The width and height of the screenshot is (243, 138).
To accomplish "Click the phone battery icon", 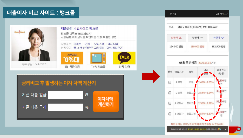I will point(226,14).
